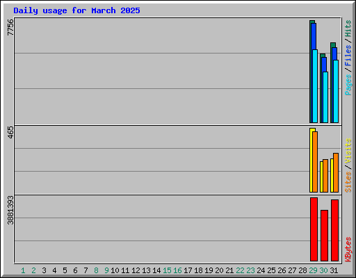The width and height of the screenshot is (356, 278).
Task: Click day 18 on the date axis
Action: click(198, 270)
